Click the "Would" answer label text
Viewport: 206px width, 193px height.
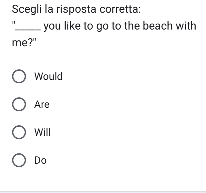[49, 76]
